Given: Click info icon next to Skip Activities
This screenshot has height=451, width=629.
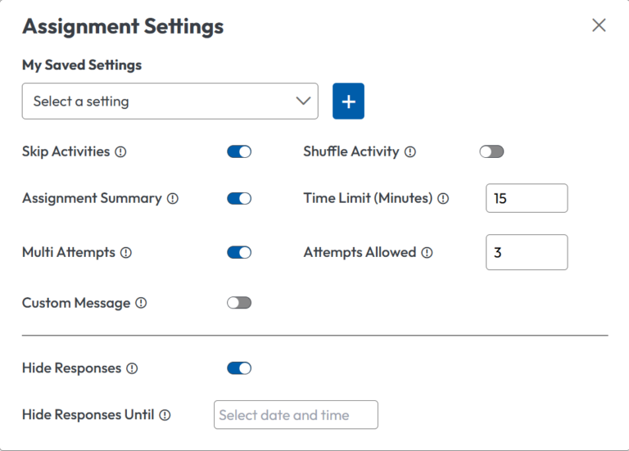Looking at the screenshot, I should 120,151.
